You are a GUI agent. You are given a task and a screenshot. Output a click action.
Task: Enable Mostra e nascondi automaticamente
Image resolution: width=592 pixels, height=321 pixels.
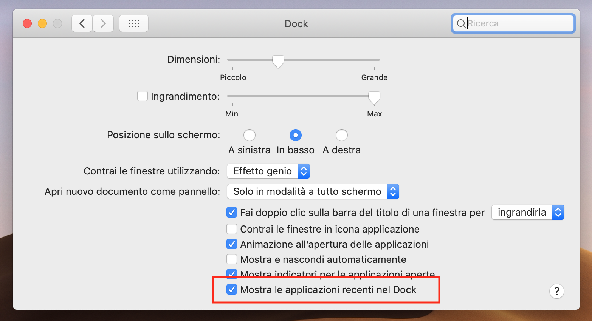232,259
